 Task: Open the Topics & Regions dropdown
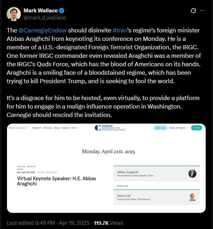[178, 128]
